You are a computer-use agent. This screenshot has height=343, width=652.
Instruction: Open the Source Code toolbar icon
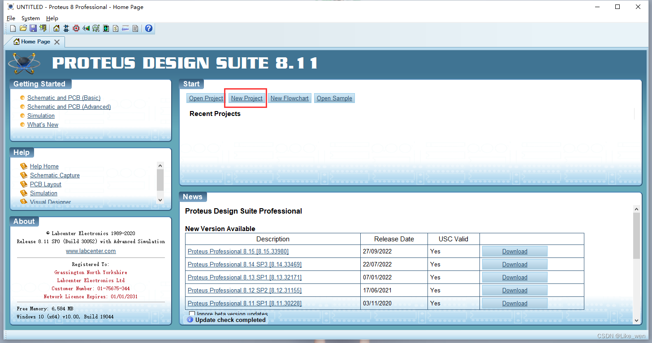click(x=125, y=28)
